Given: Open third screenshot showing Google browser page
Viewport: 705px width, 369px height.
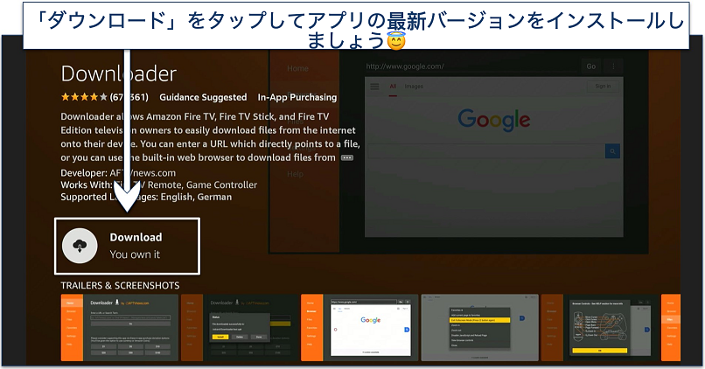Looking at the screenshot, I should tap(359, 328).
